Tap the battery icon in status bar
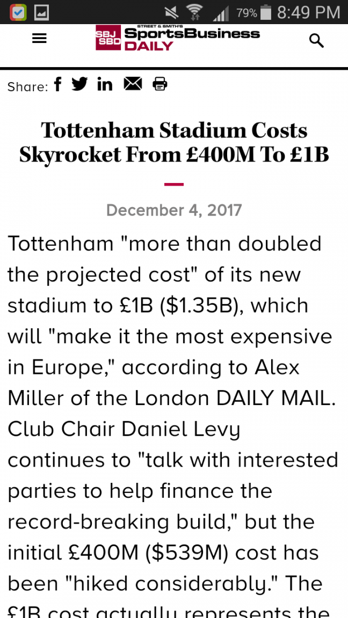The image size is (348, 618). click(x=267, y=12)
